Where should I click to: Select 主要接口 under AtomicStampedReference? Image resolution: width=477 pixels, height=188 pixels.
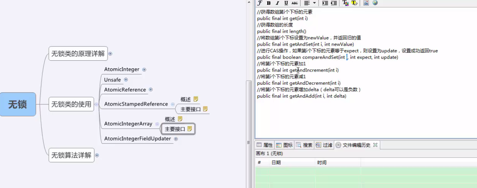click(x=191, y=109)
